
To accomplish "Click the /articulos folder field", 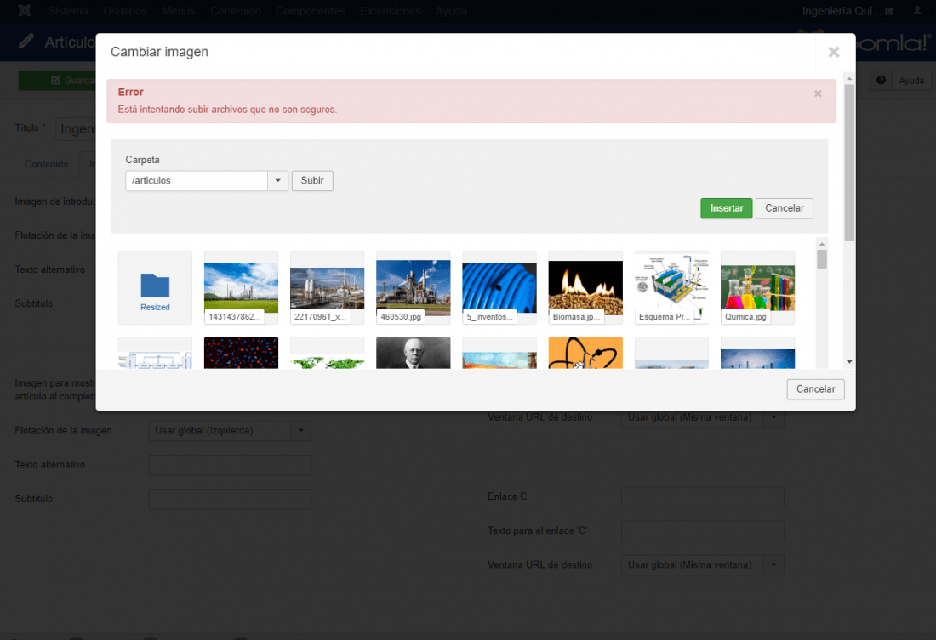I will click(x=197, y=181).
